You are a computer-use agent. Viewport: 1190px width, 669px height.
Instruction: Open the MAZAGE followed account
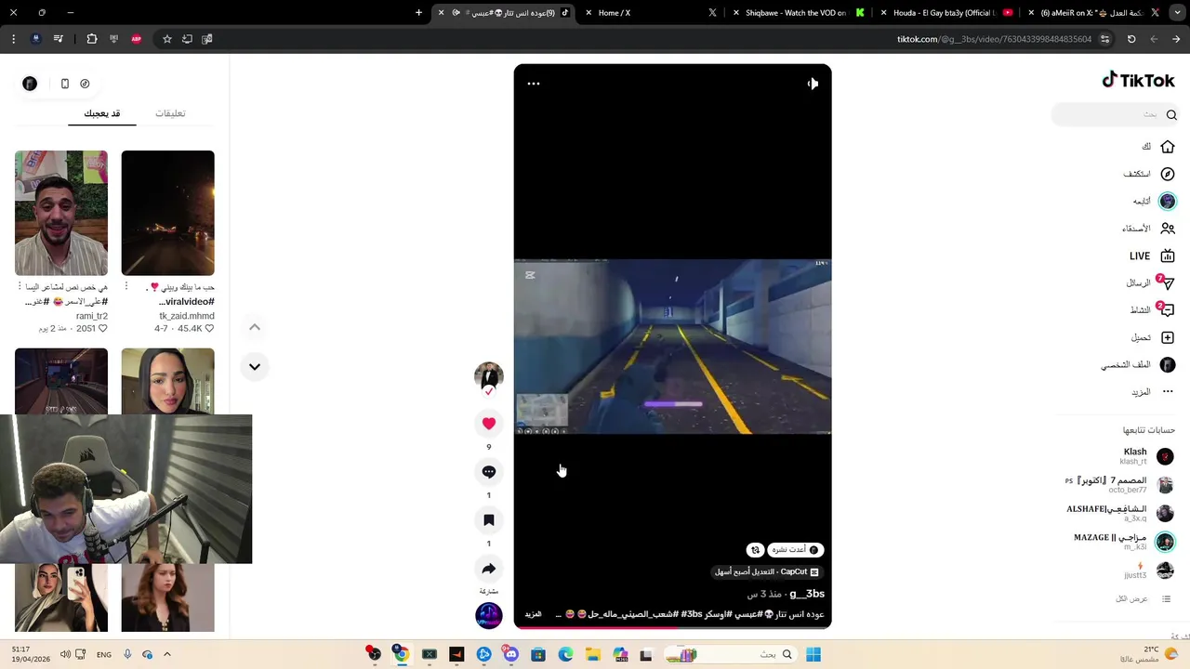1125,542
